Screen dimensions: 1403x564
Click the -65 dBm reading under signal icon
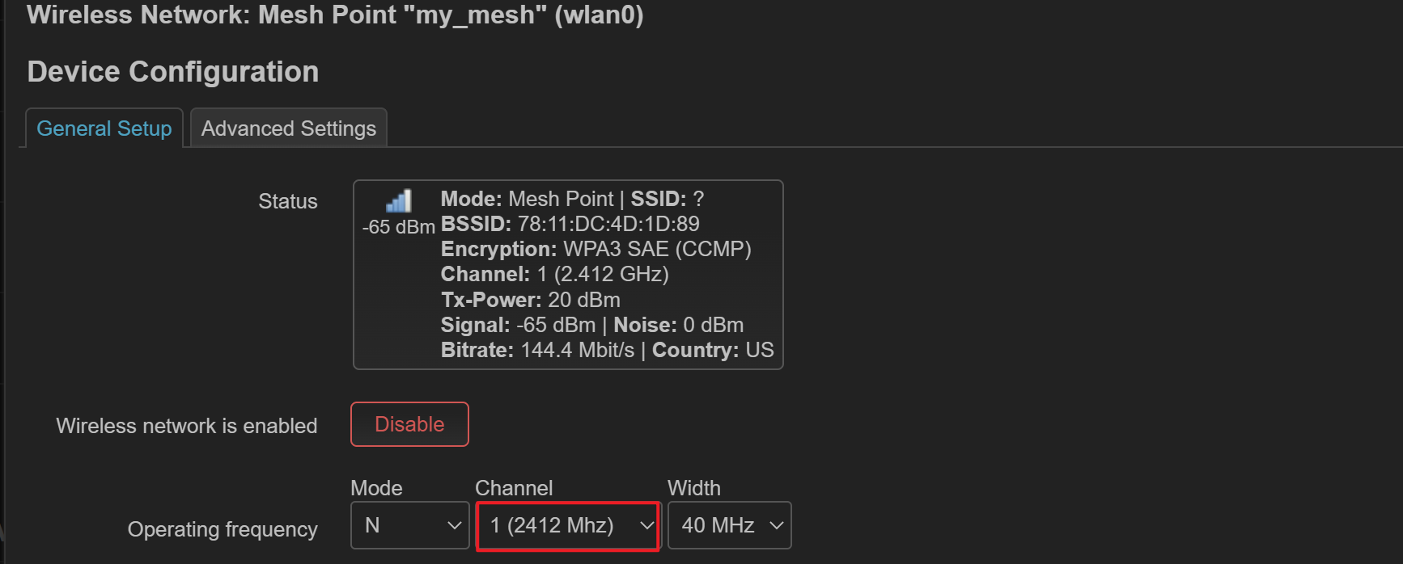coord(398,227)
